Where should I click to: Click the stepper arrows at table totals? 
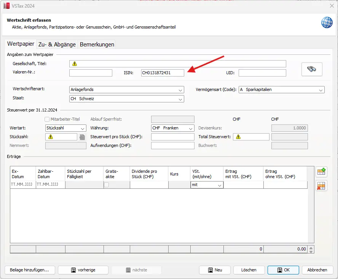[311, 250]
